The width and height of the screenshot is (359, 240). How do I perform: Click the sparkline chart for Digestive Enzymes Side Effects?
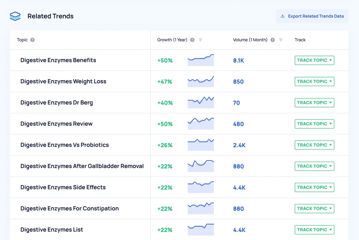pos(201,187)
